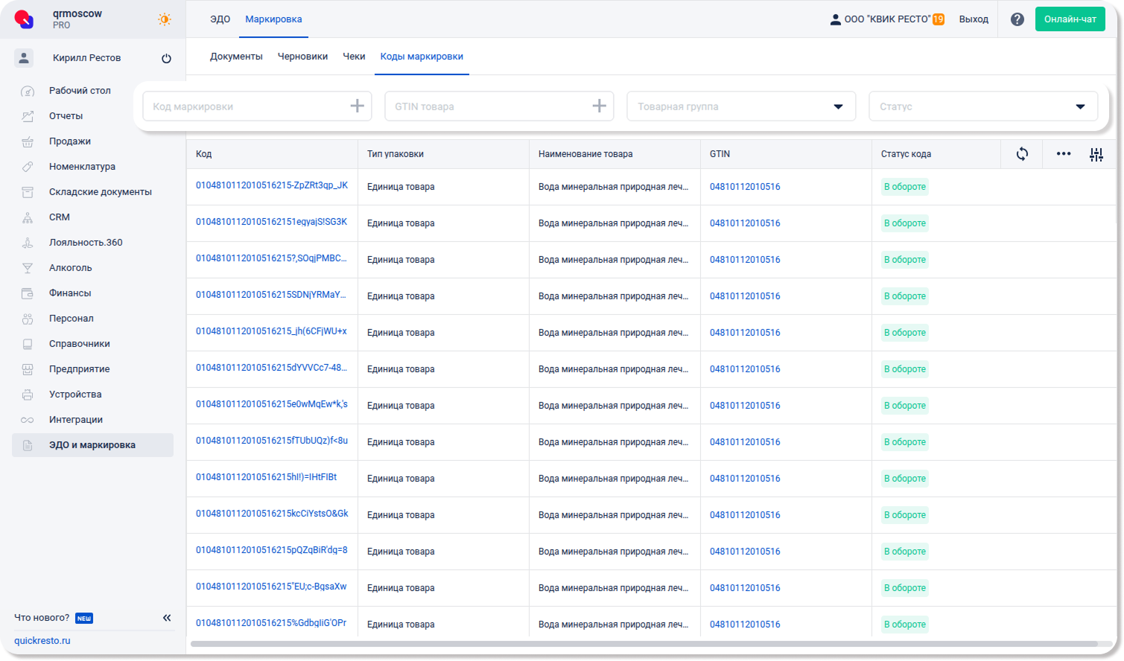Viewport: 1124px width, 661px height.
Task: Collapse sidebar with double chevron icon
Action: (x=167, y=618)
